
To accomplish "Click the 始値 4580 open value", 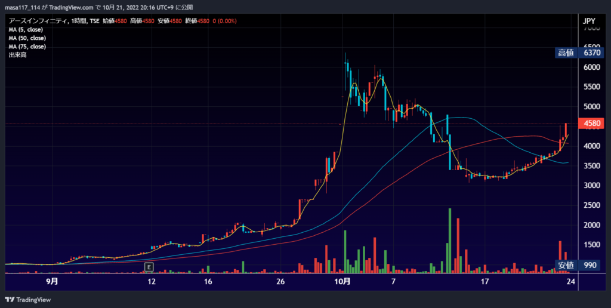I will tap(115, 21).
